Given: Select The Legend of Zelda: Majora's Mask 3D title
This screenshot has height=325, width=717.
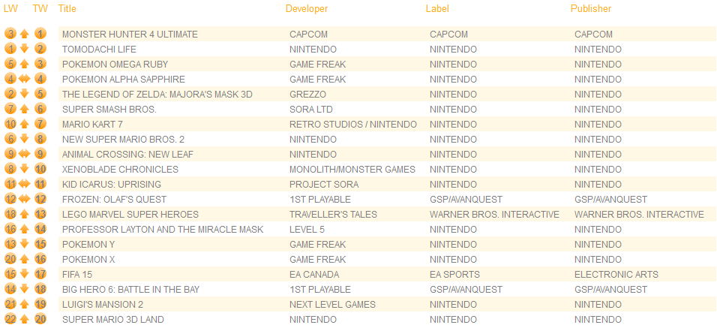Looking at the screenshot, I should [157, 95].
